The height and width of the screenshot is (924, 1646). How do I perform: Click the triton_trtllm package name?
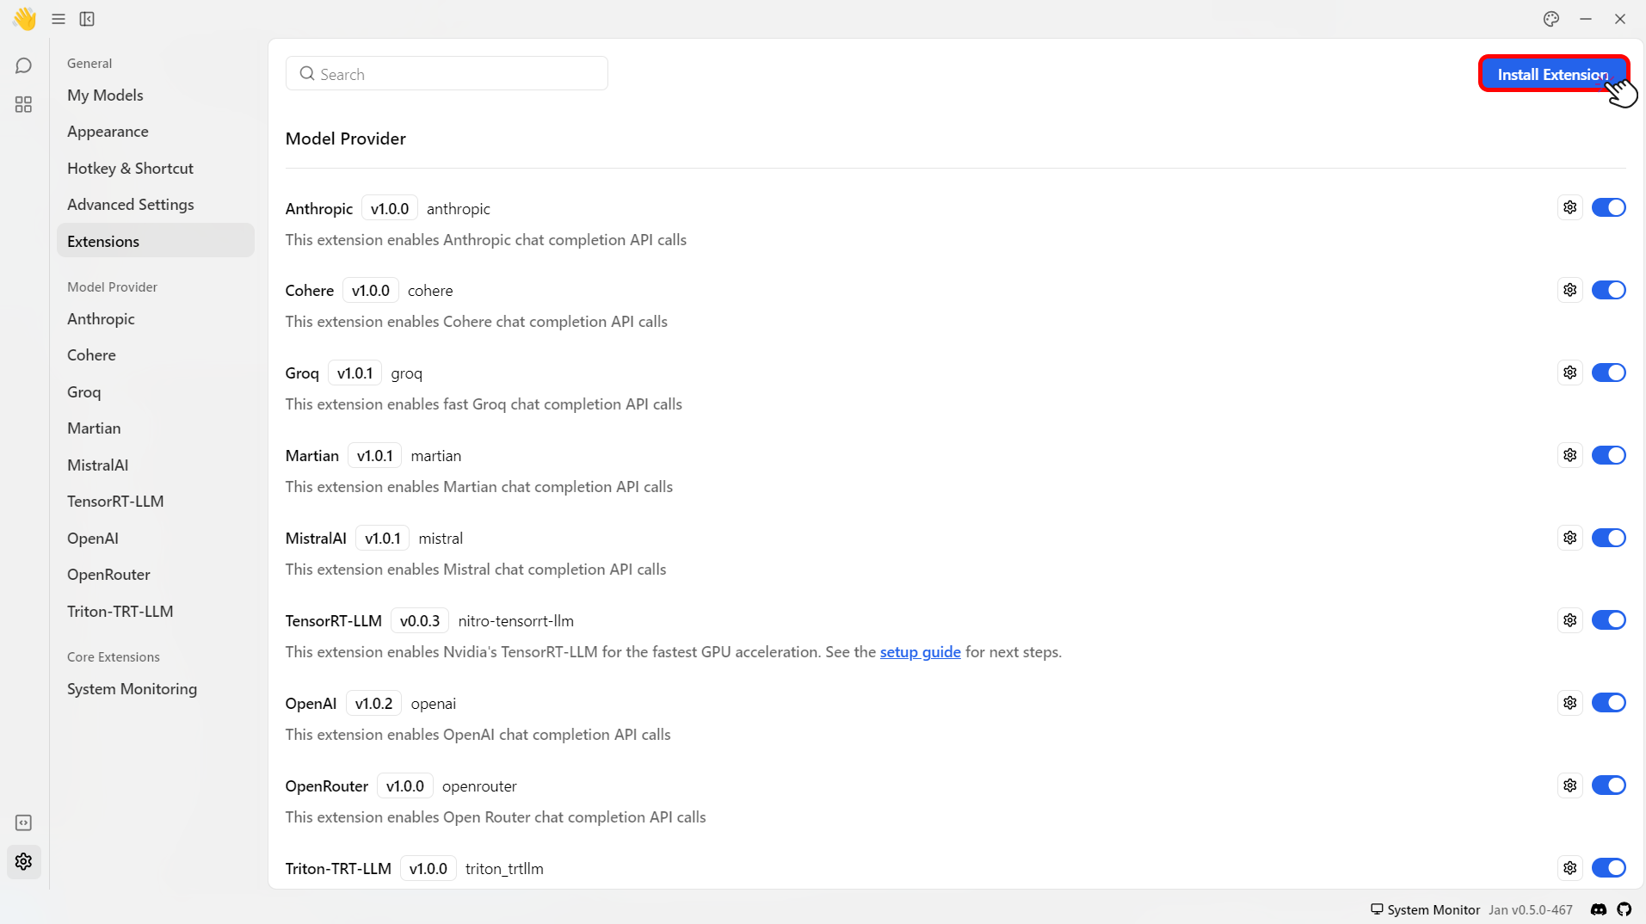[504, 868]
